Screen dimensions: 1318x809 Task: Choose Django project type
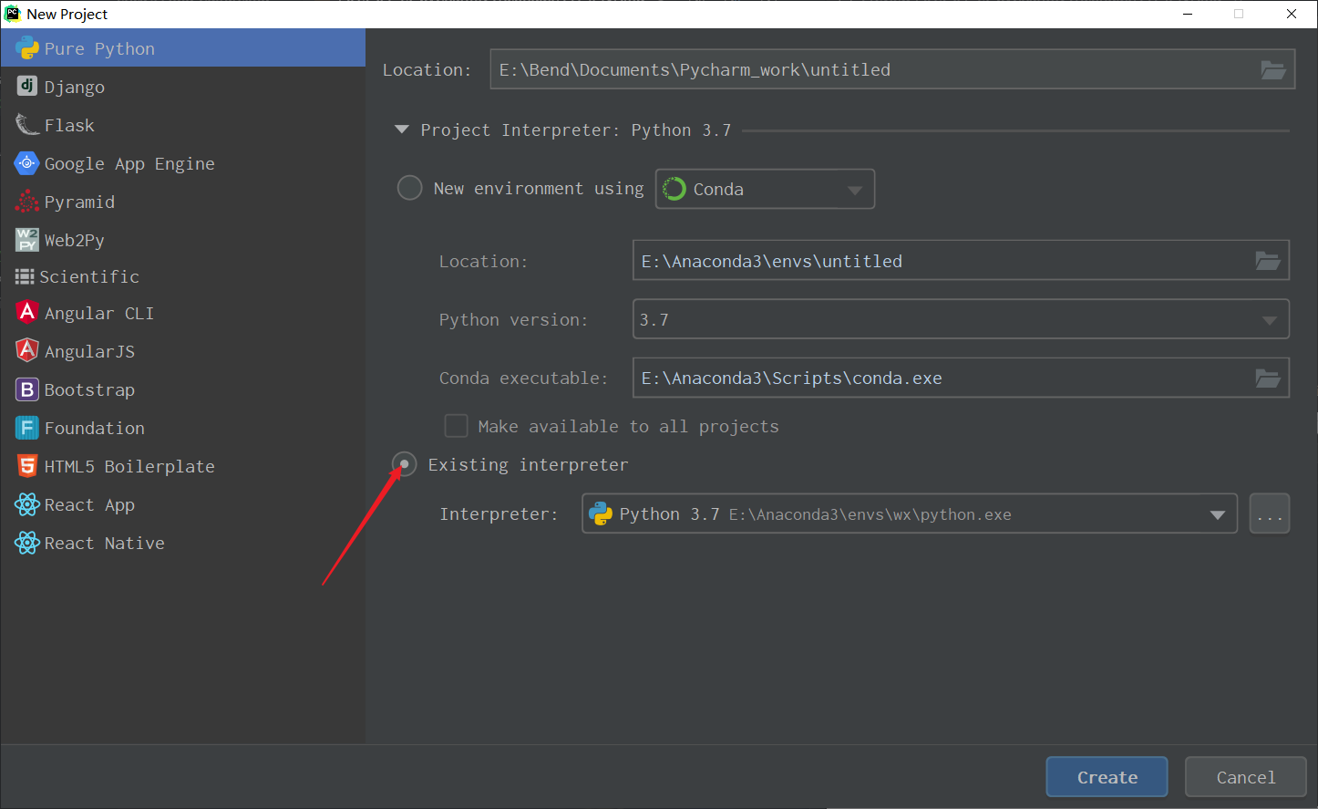point(183,87)
